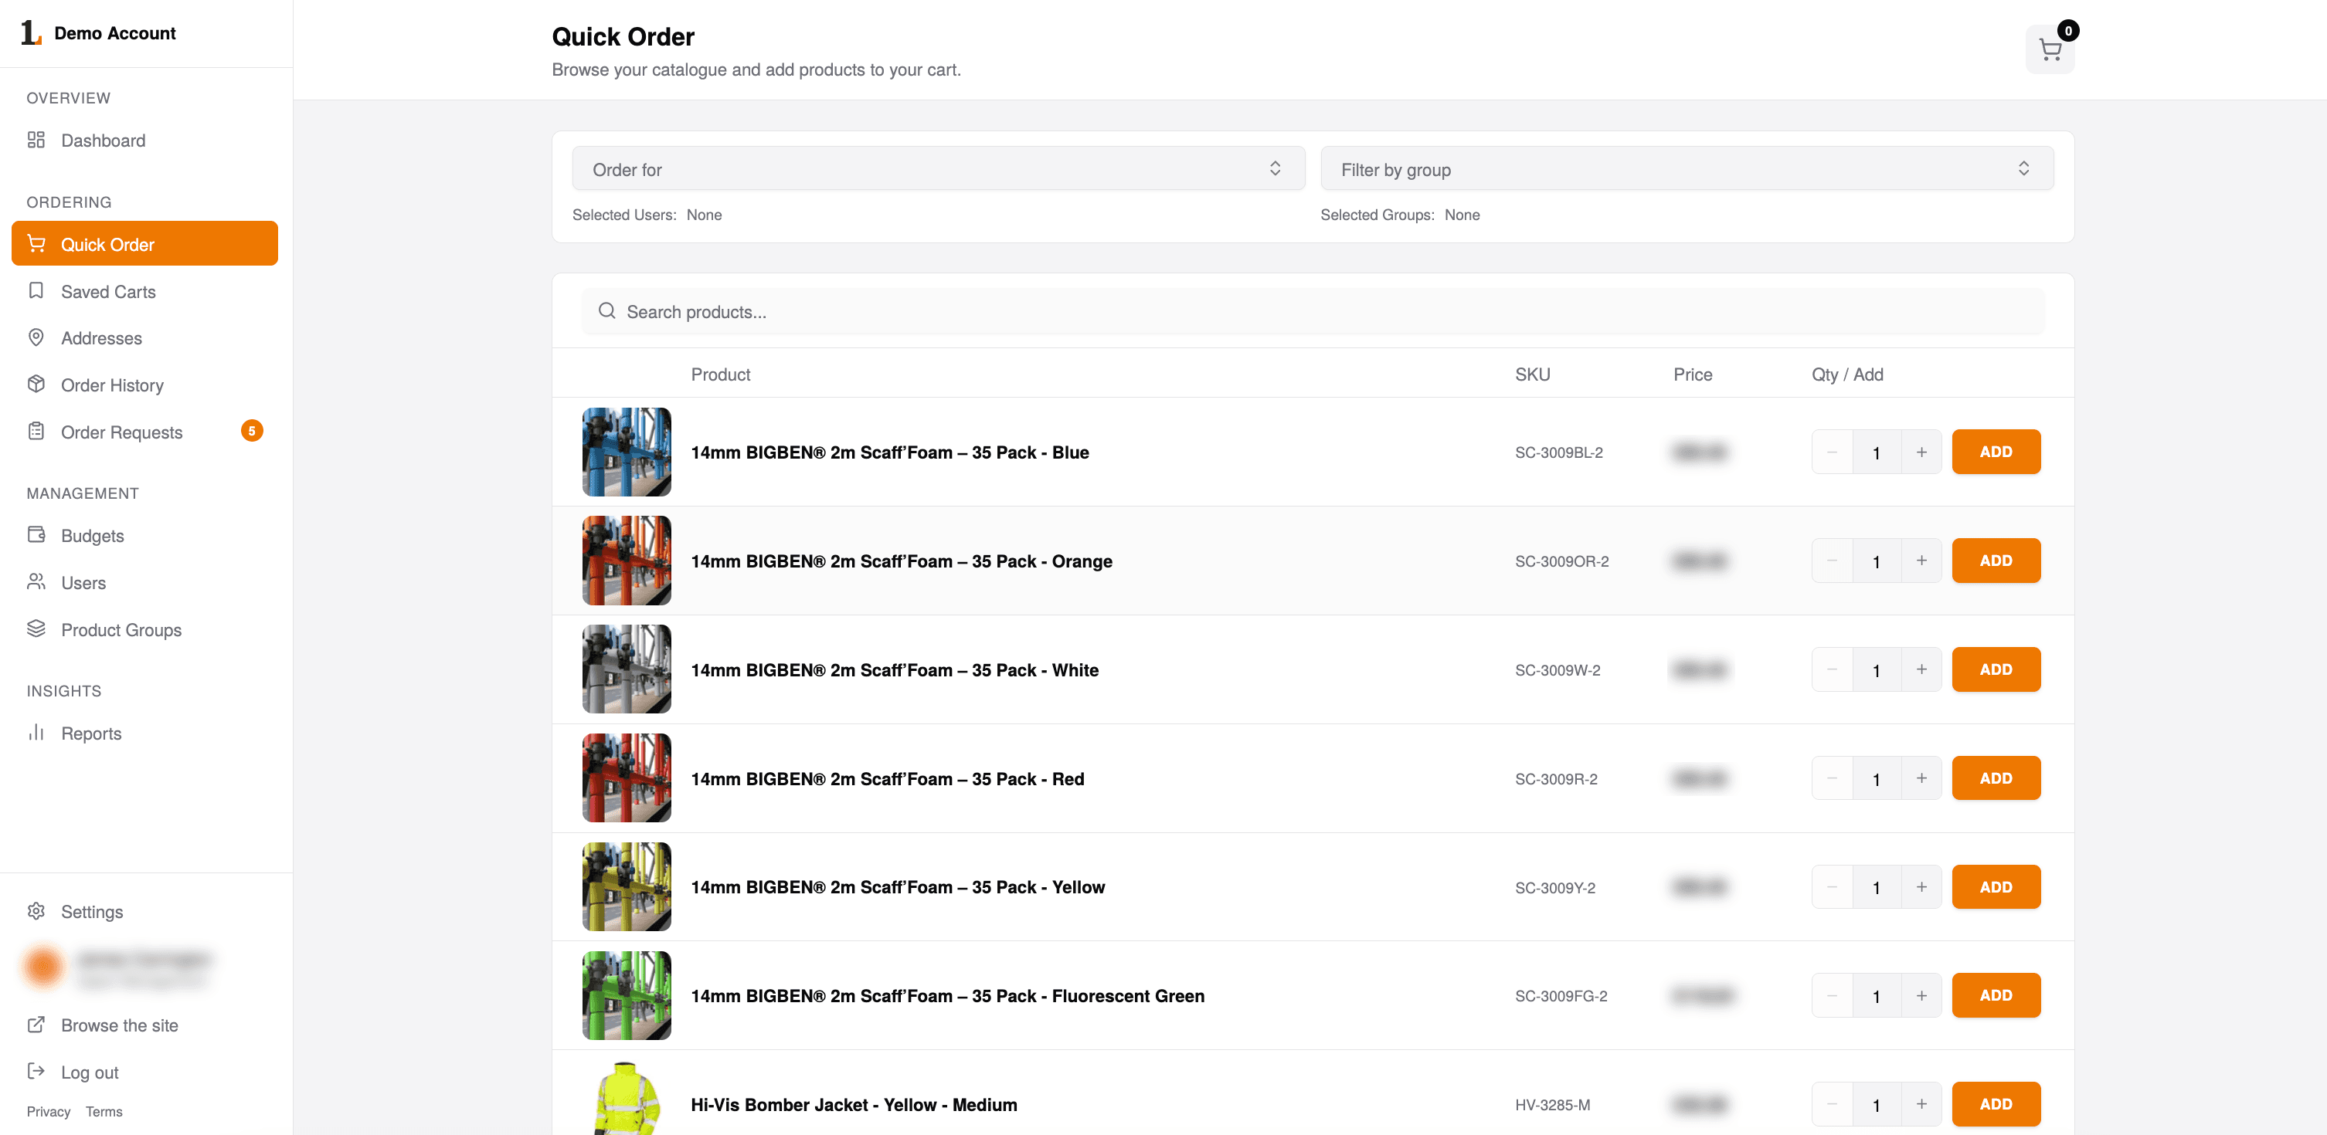Open Dashboard from the sidebar

tap(144, 140)
